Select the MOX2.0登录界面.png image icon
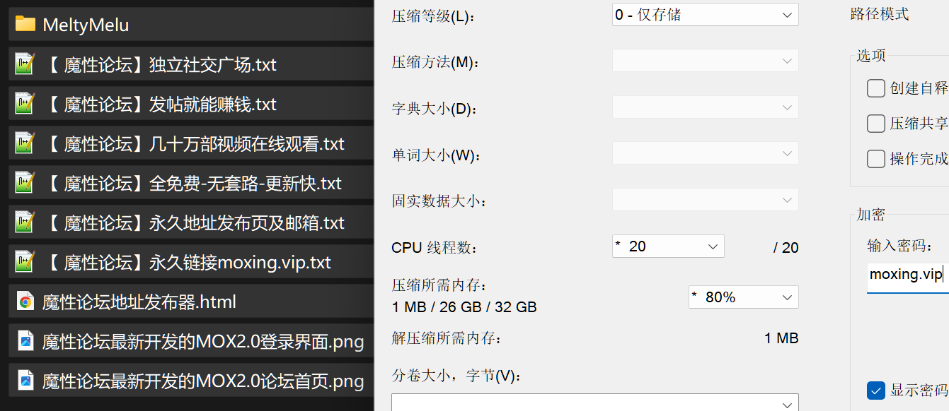Viewport: 949px width, 411px height. pos(25,342)
